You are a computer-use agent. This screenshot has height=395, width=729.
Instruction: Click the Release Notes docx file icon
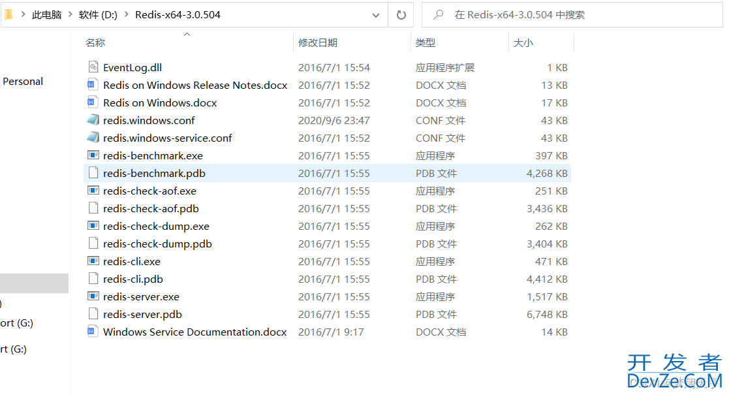(x=93, y=85)
